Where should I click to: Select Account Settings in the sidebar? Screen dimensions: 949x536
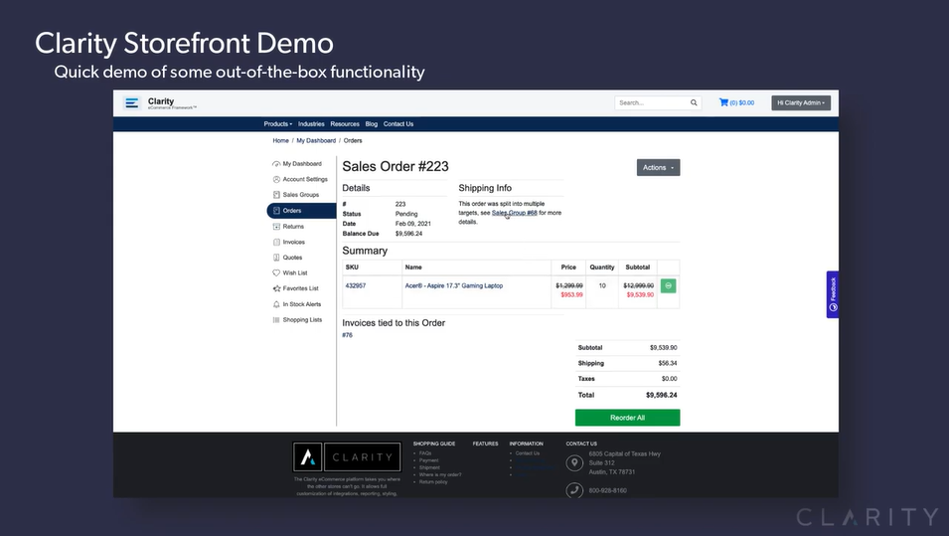305,179
